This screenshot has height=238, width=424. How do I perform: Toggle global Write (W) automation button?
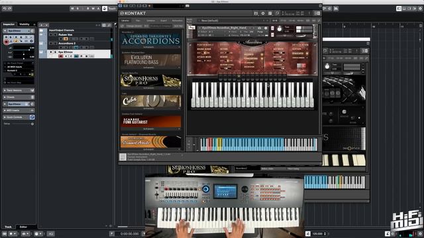93,9
